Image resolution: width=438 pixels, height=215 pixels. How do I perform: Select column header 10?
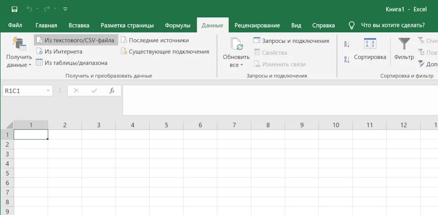coord(336,125)
